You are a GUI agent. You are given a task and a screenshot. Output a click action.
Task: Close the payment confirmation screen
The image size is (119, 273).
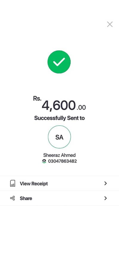[x=110, y=24]
